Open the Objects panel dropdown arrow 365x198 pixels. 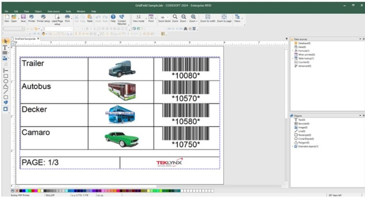pos(360,116)
